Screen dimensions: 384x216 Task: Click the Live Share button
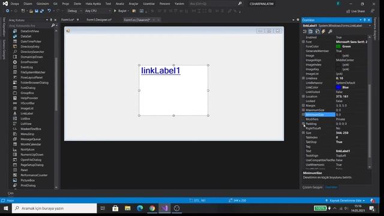pyautogui.click(x=355, y=11)
